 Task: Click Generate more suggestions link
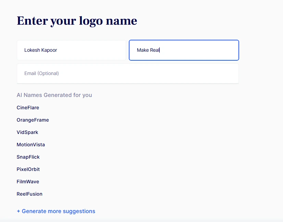click(58, 211)
